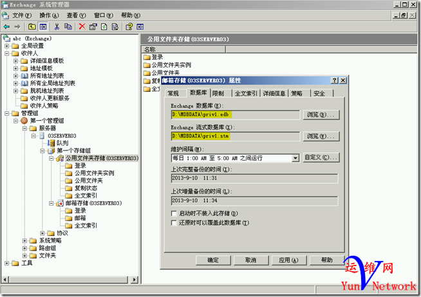
Task: Click the 03SERVER03 server icon in the tree
Action: click(42, 136)
